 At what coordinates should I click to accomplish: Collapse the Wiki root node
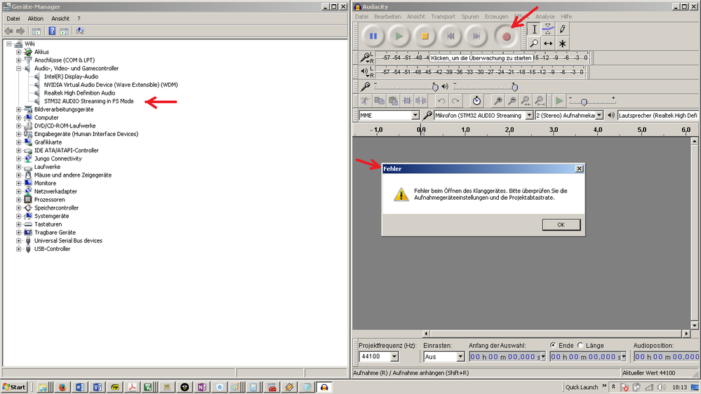click(x=9, y=43)
